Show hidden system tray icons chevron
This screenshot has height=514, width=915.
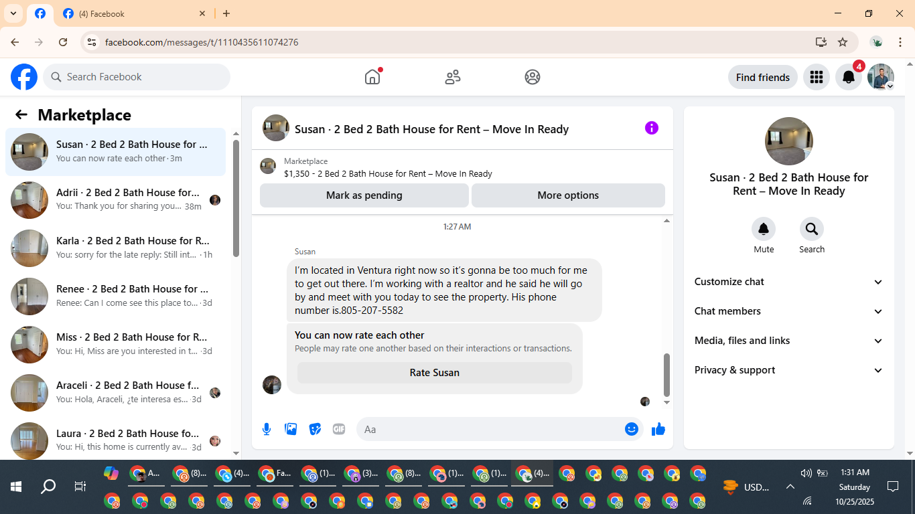[790, 487]
